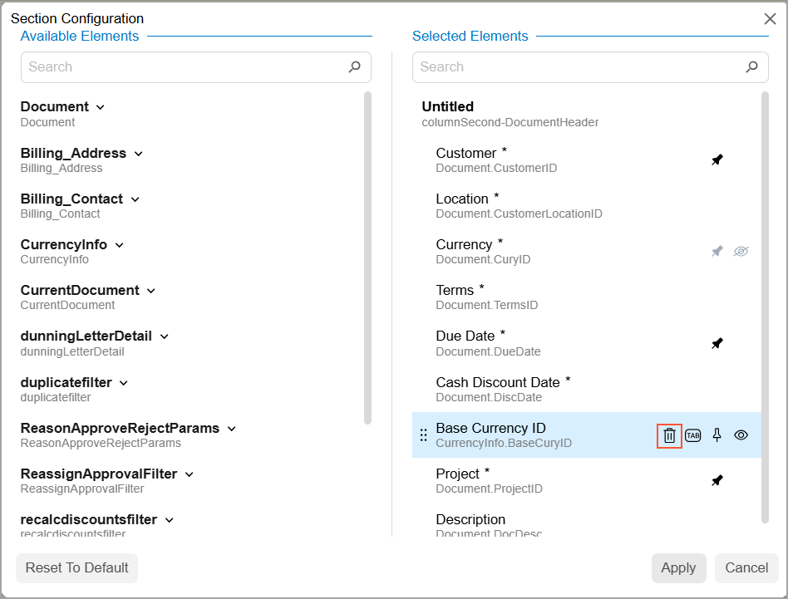
Task: Unpin the Customer field
Action: coord(717,160)
